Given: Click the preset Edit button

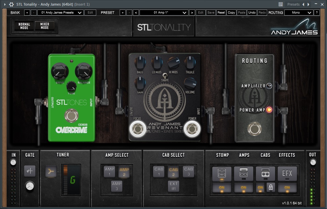Looking at the screenshot, I should pos(201,13).
